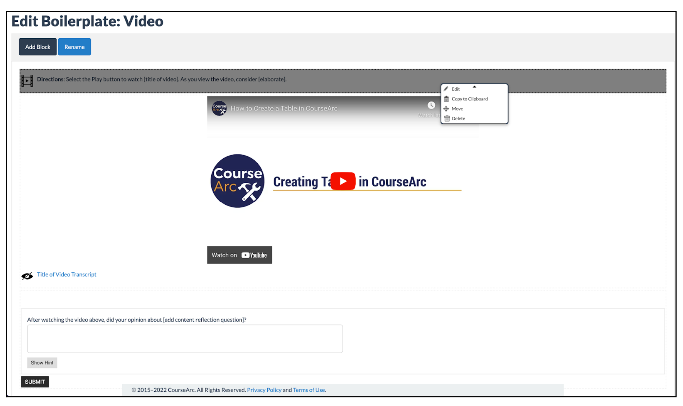Select Move in the context menu
This screenshot has height=406, width=683.
[457, 109]
